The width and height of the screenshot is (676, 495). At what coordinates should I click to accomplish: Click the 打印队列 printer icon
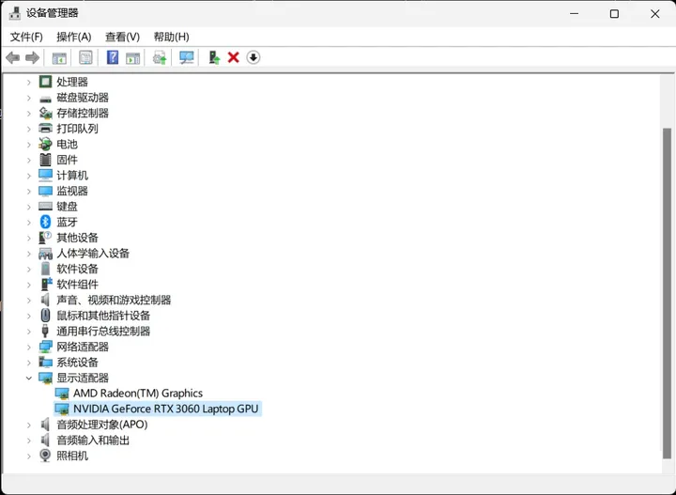[x=45, y=129]
